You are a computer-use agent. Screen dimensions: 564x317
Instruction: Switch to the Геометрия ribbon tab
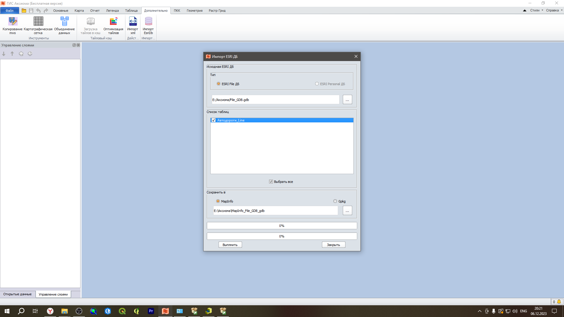click(x=194, y=11)
